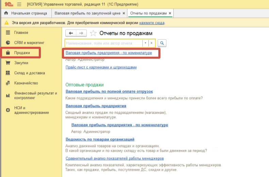Open the Склад и доставка section
269x177 pixels.
pos(30,73)
